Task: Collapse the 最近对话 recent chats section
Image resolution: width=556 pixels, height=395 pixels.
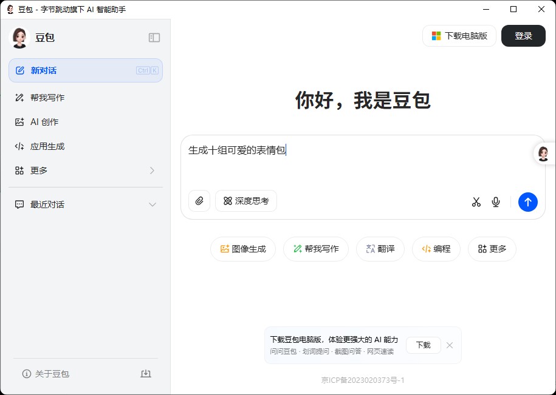Action: click(x=153, y=204)
